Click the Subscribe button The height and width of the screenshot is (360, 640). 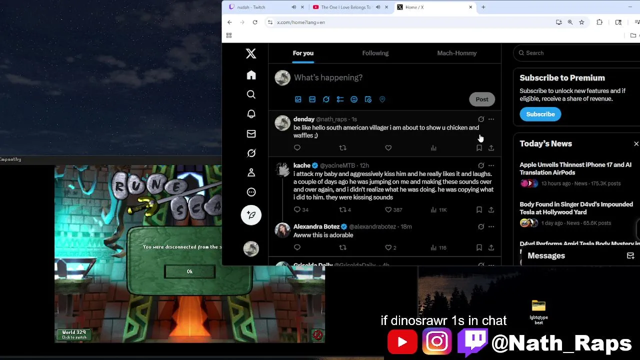(540, 114)
